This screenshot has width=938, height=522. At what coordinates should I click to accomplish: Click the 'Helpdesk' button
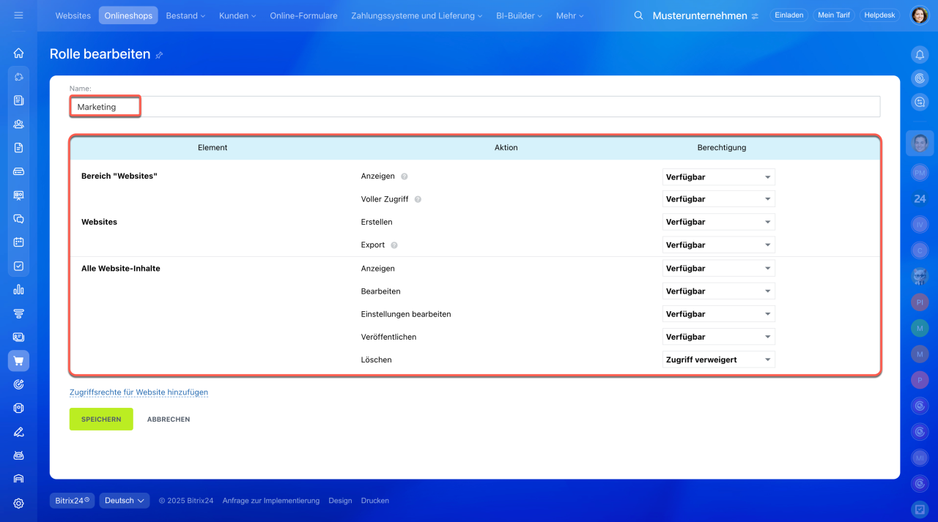879,15
